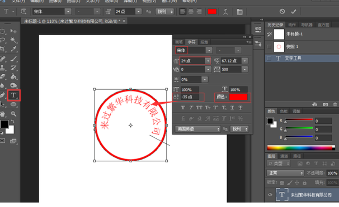Toggle Small Caps in Character panel
339x207 pixels.
[x=208, y=108]
